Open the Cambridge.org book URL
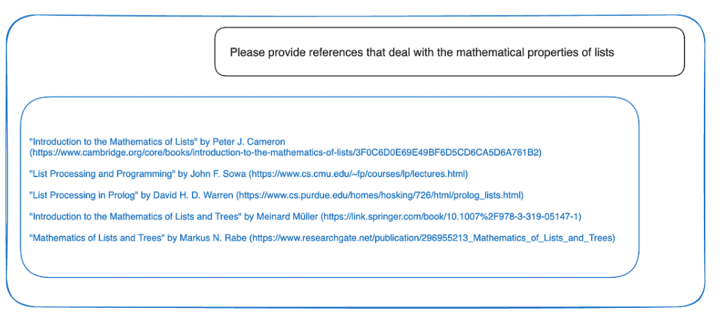This screenshot has width=722, height=319. click(x=285, y=153)
